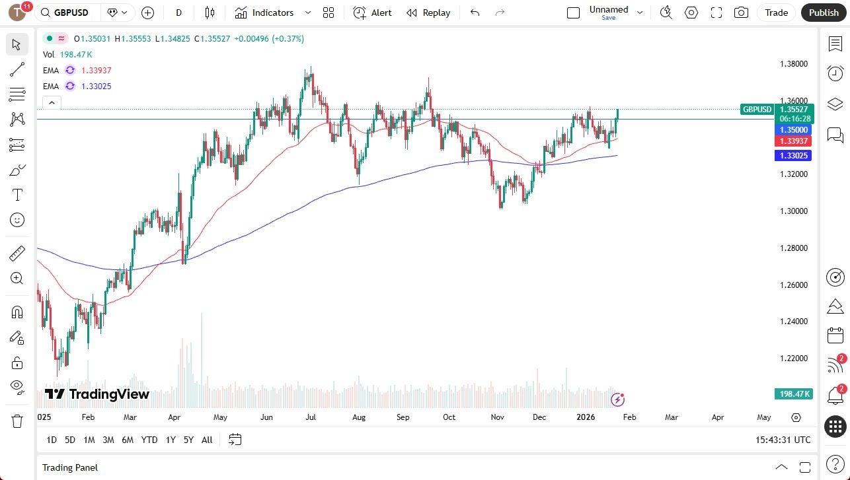The image size is (850, 480).
Task: Toggle magnet mode for drawings
Action: click(x=17, y=312)
